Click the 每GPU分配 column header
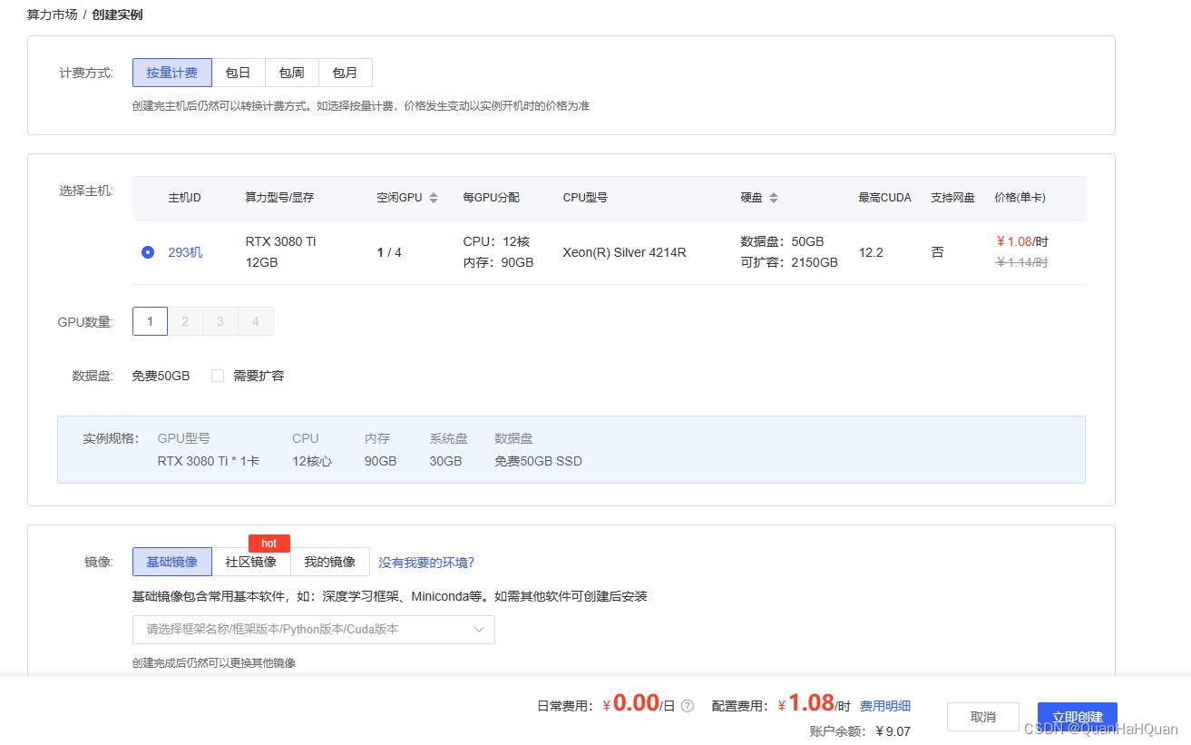This screenshot has width=1191, height=745. (x=491, y=198)
